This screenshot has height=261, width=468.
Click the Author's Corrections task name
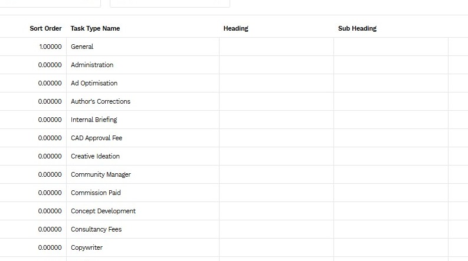pos(100,101)
